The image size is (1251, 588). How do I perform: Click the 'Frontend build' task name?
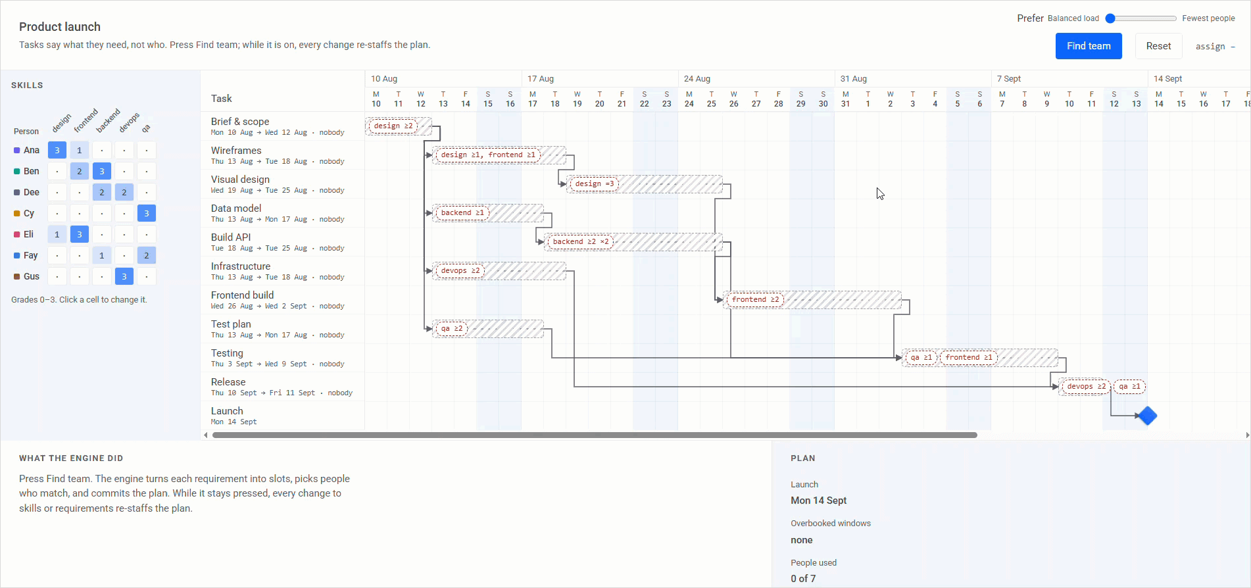pyautogui.click(x=242, y=295)
